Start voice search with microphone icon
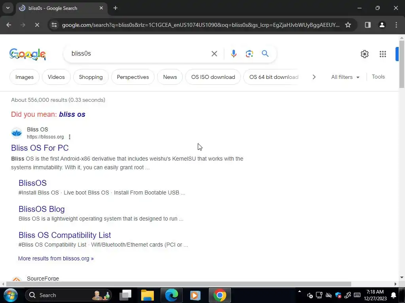Image resolution: width=405 pixels, height=303 pixels. coord(233,54)
